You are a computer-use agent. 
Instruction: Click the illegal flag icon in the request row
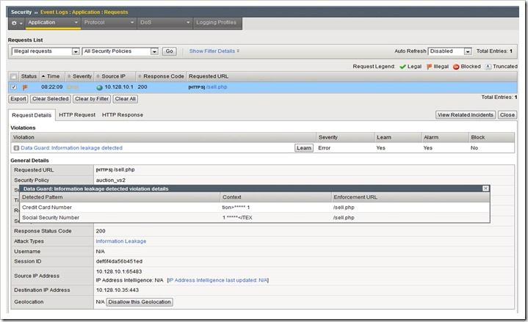pyautogui.click(x=24, y=87)
